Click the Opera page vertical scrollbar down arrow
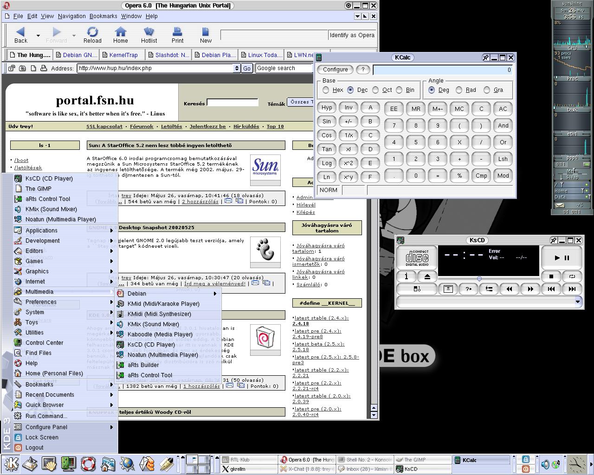The width and height of the screenshot is (594, 475). (x=374, y=415)
